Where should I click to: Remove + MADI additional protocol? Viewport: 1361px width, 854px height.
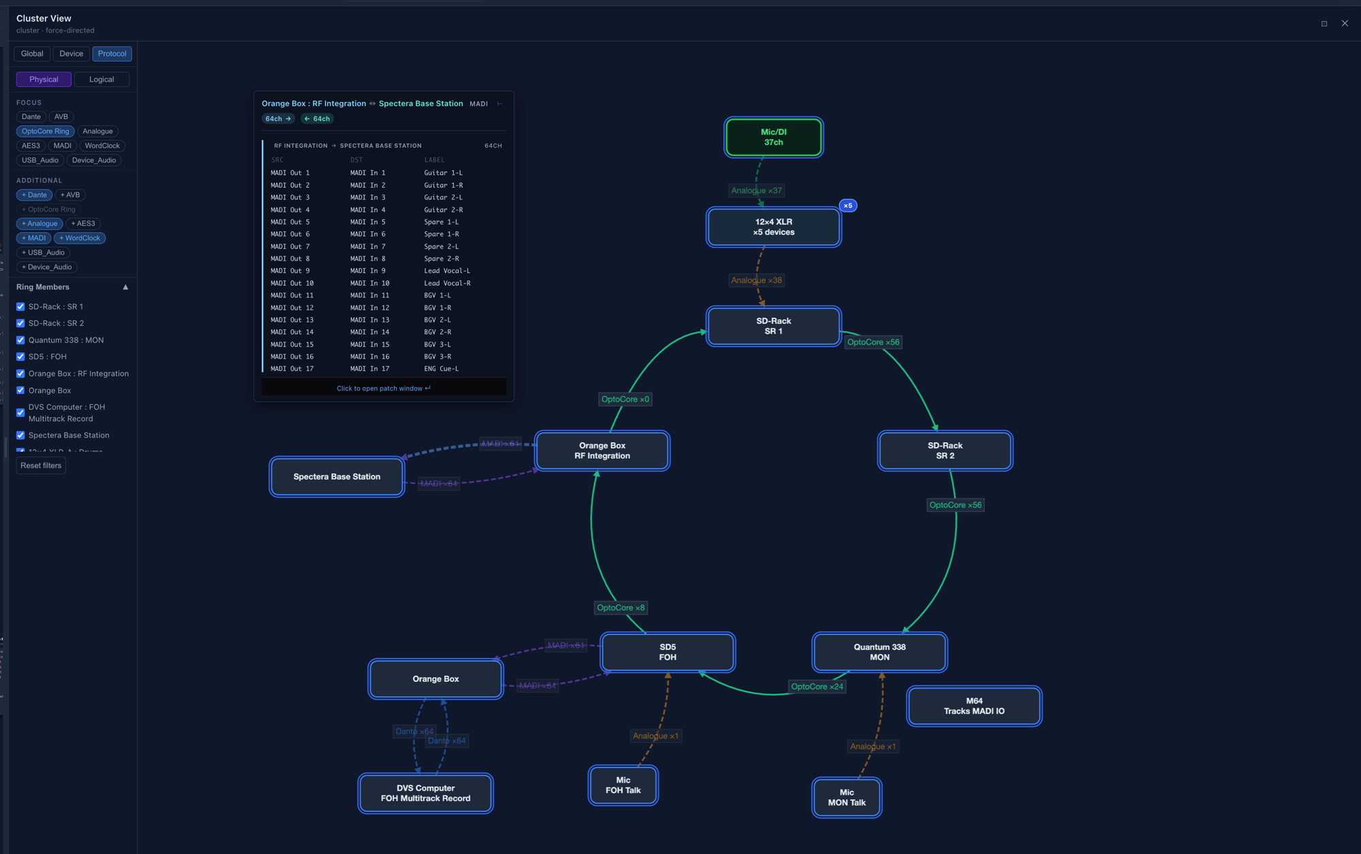click(x=34, y=238)
